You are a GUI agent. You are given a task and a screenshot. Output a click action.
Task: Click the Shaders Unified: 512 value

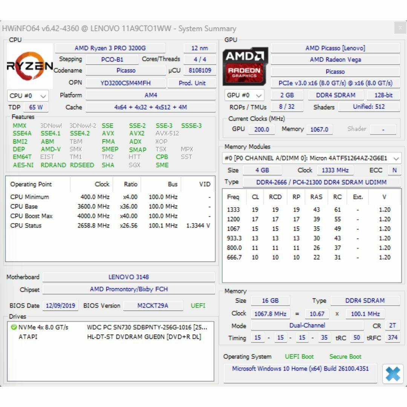pos(369,107)
